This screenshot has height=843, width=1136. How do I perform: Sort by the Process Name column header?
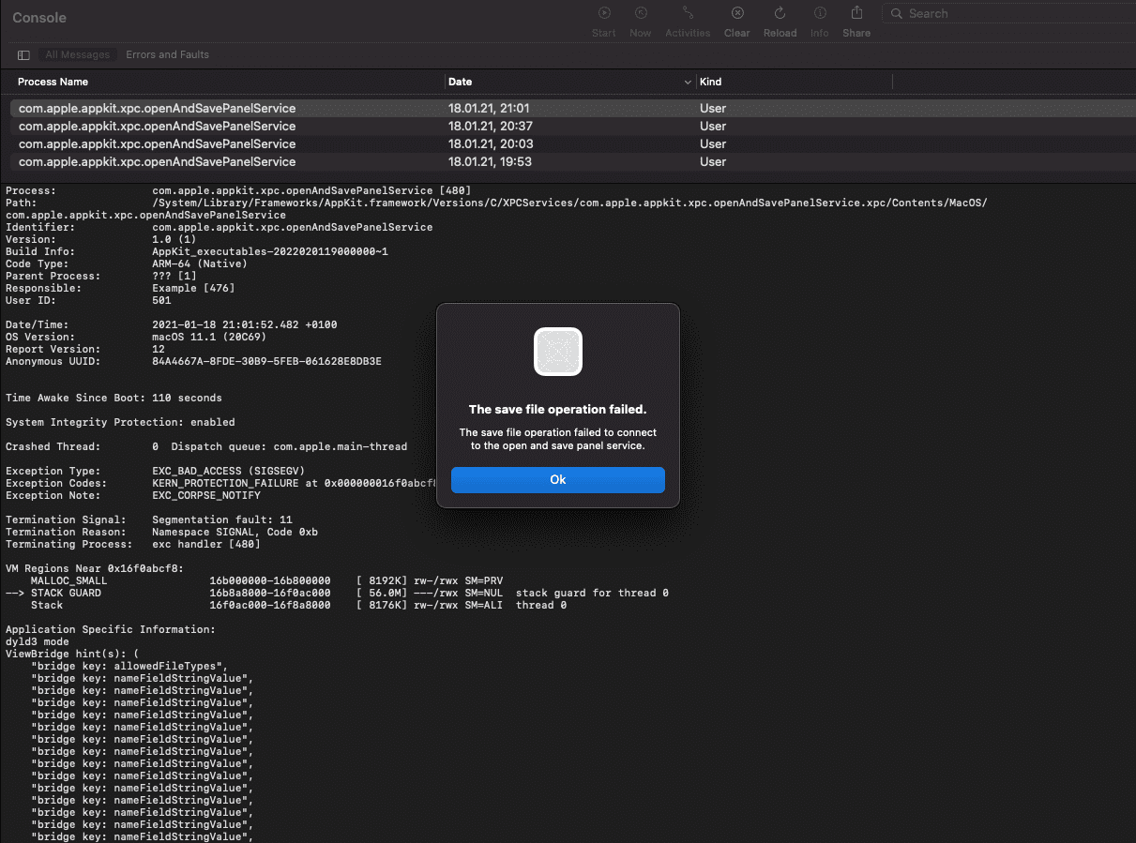[53, 82]
